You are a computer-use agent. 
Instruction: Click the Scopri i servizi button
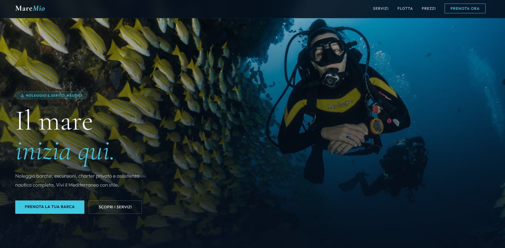(115, 207)
